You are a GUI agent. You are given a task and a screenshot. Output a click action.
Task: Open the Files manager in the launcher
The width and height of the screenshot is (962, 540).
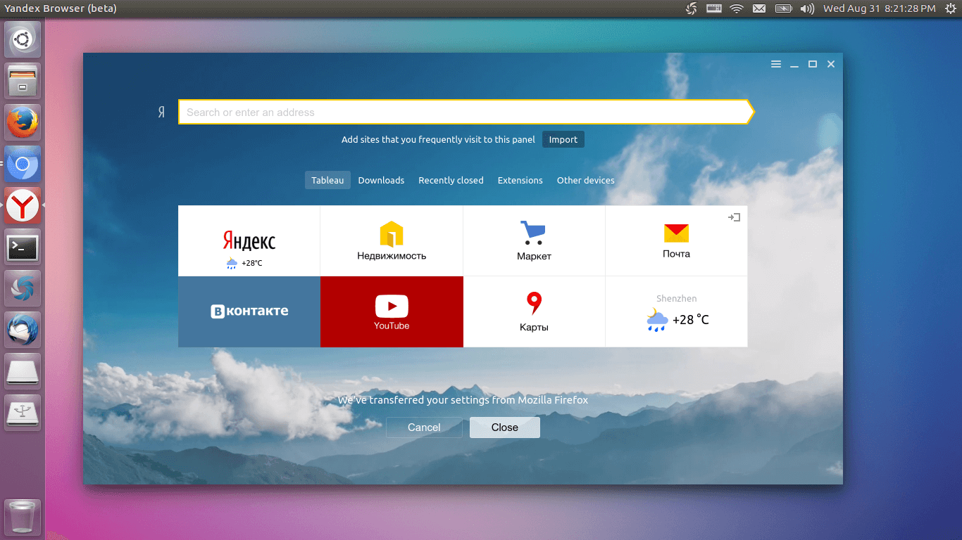pyautogui.click(x=23, y=81)
